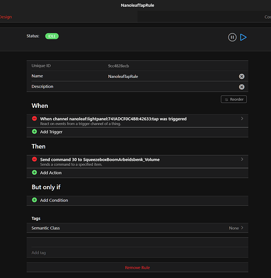Click the green plus beside Add Trigger
The image size is (271, 278).
(35, 132)
